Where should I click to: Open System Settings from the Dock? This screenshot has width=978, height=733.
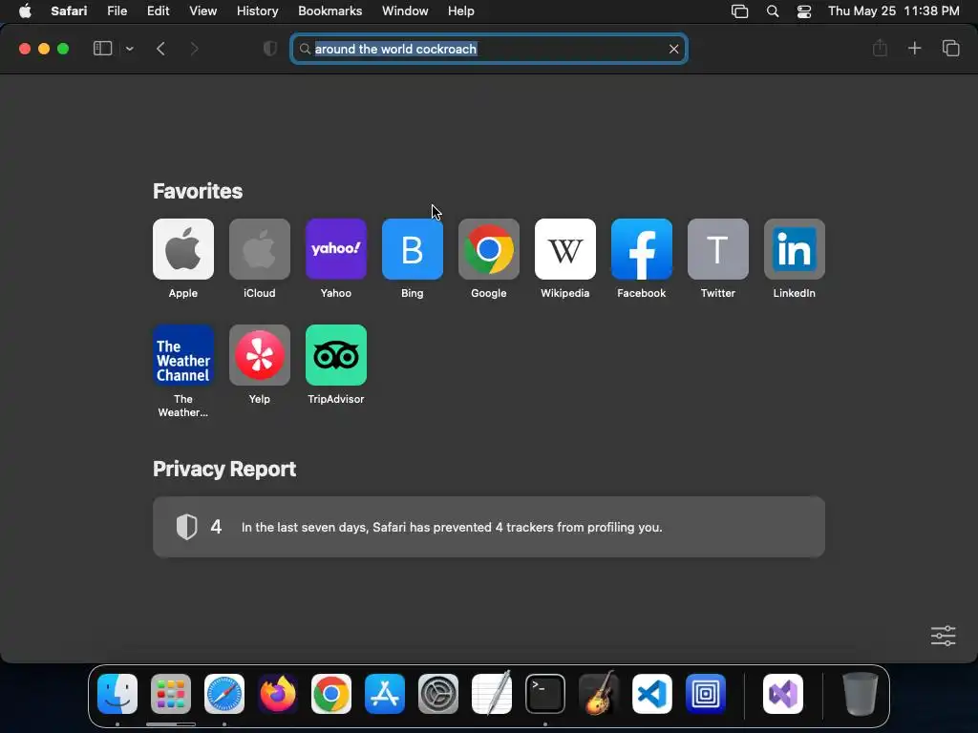pyautogui.click(x=437, y=694)
